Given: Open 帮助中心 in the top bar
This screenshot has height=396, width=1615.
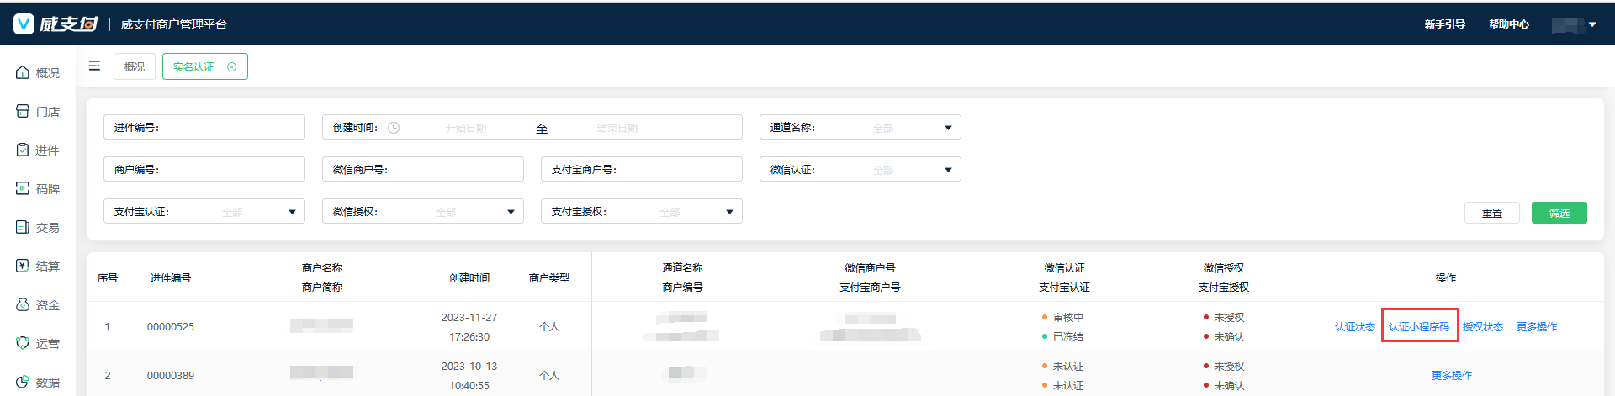Looking at the screenshot, I should click(1508, 24).
